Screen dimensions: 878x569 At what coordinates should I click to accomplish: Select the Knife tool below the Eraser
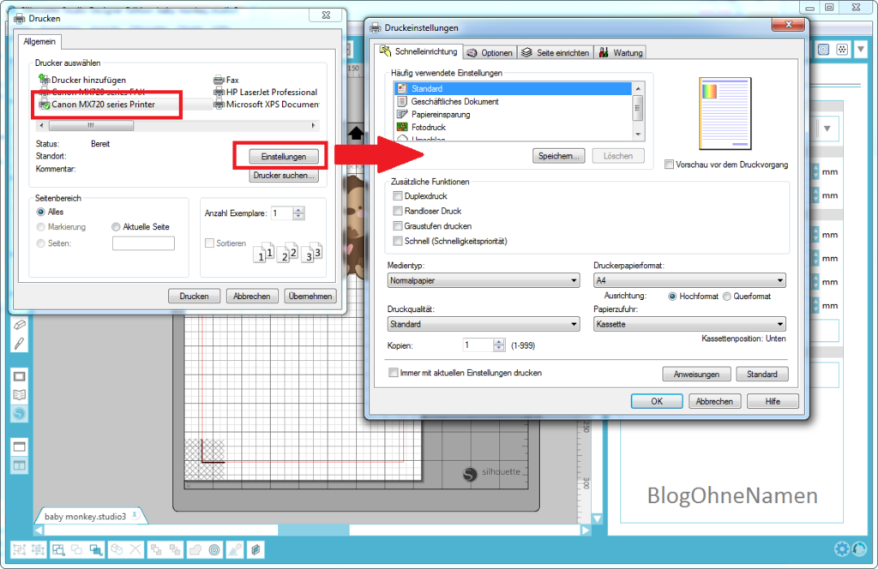(x=19, y=342)
